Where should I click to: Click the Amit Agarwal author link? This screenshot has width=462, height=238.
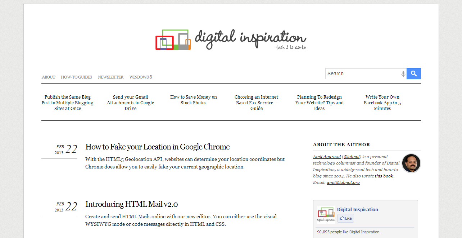(x=327, y=157)
